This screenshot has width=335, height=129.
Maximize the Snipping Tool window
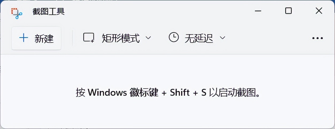pos(288,11)
